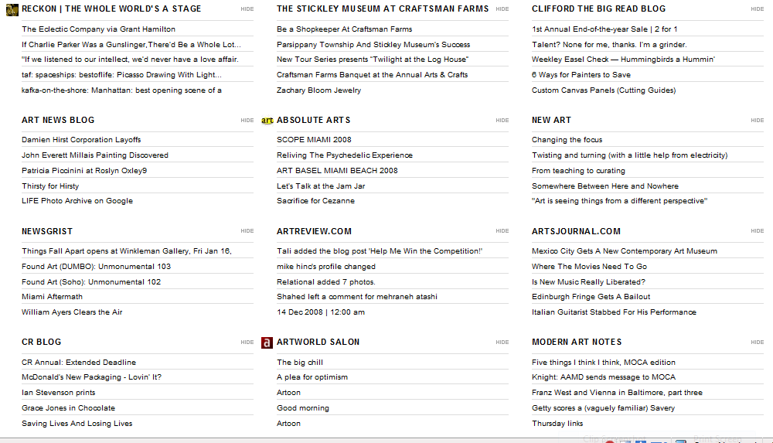Image resolution: width=773 pixels, height=443 pixels.
Task: Open 'Italian Guitarist Stabbed For His Performance'
Action: [x=614, y=312]
